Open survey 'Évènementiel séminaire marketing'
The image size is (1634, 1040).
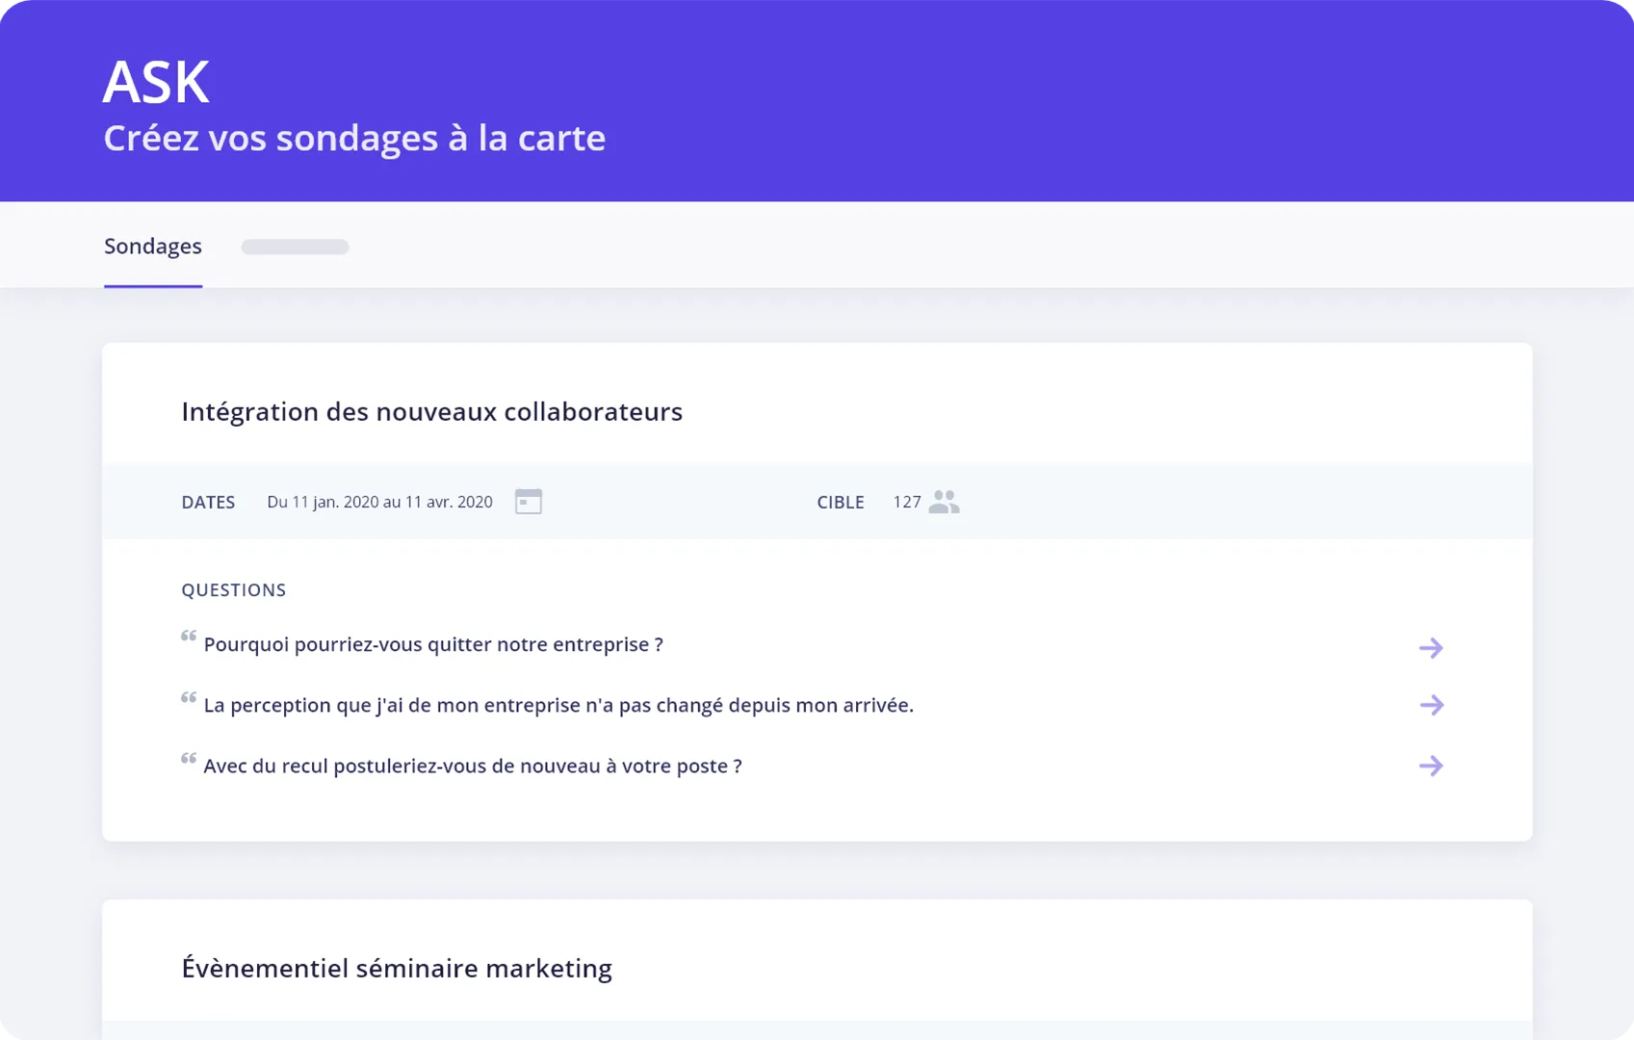pos(397,968)
